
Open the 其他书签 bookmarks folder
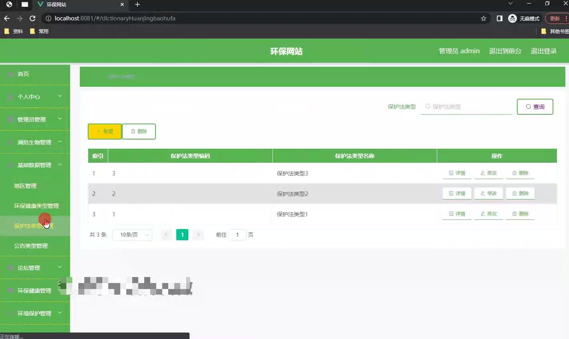555,31
